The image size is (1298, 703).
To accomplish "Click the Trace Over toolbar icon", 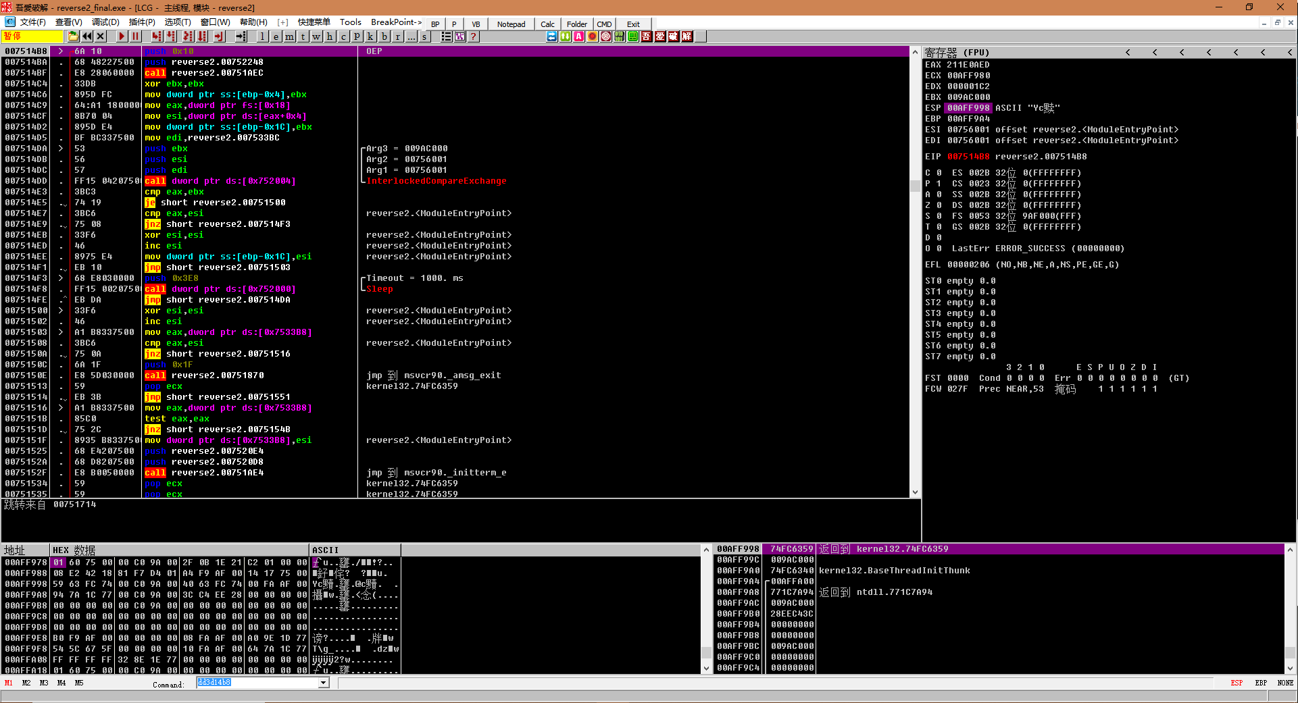I will pyautogui.click(x=202, y=36).
